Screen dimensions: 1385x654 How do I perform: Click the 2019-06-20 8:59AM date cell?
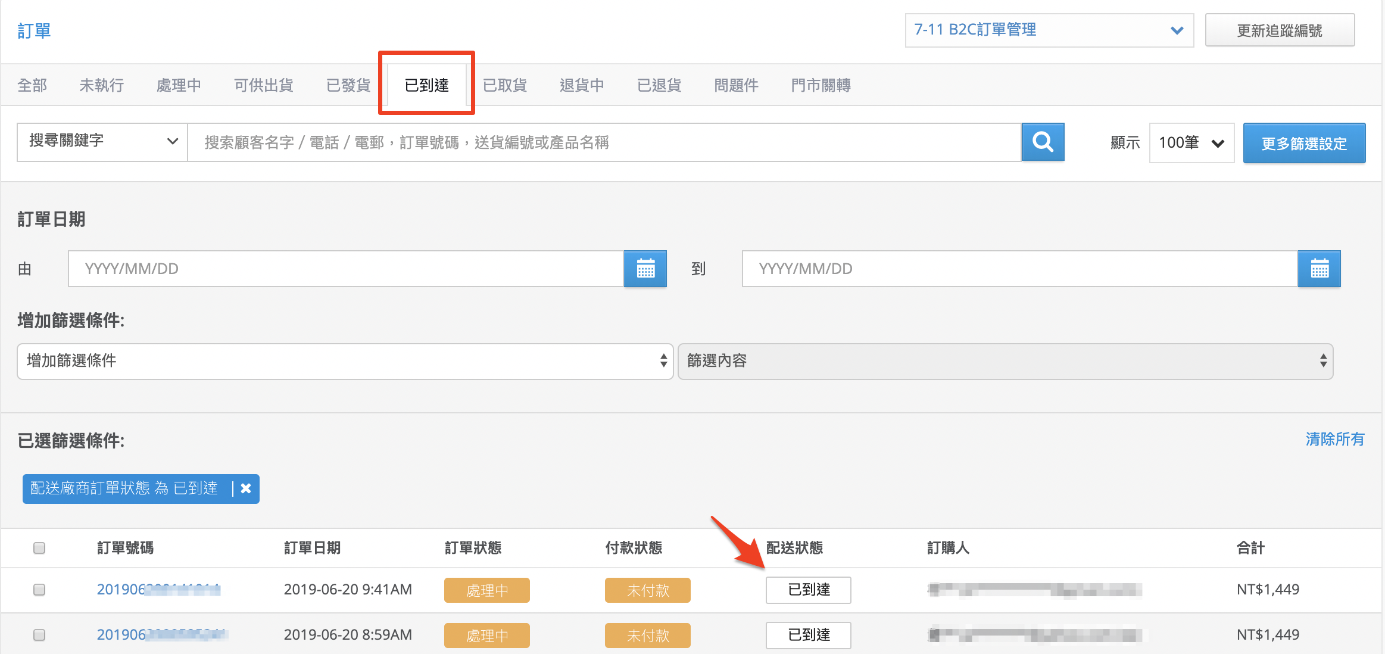point(348,635)
